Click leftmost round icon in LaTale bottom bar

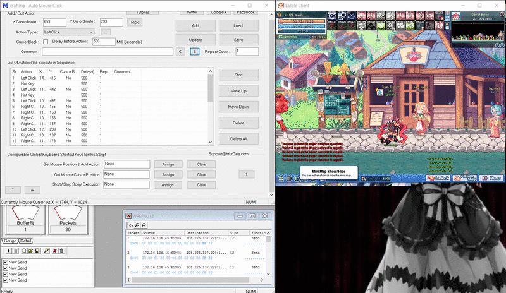(x=281, y=178)
